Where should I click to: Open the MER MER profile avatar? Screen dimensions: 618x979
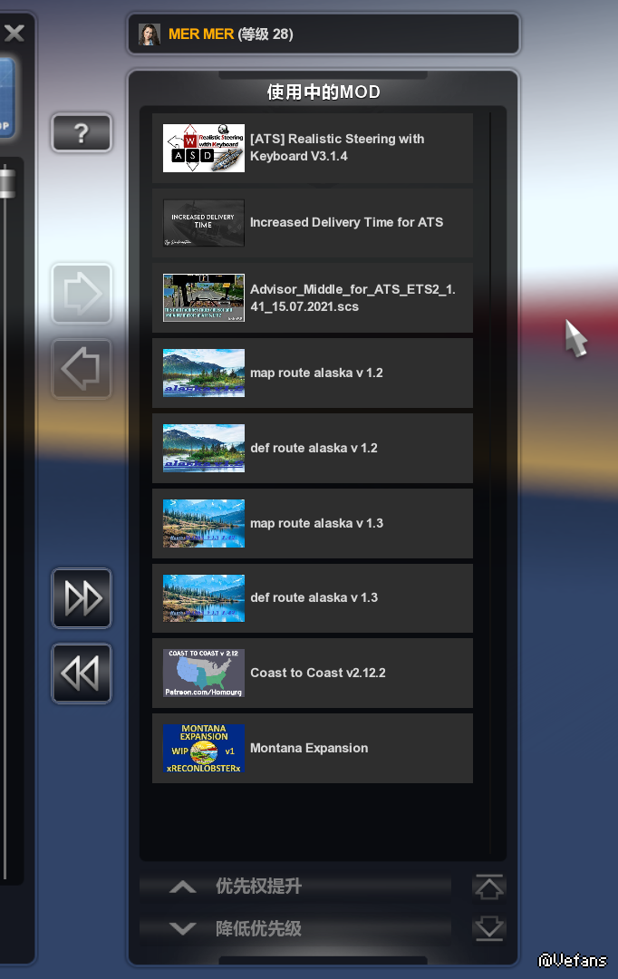click(x=150, y=34)
